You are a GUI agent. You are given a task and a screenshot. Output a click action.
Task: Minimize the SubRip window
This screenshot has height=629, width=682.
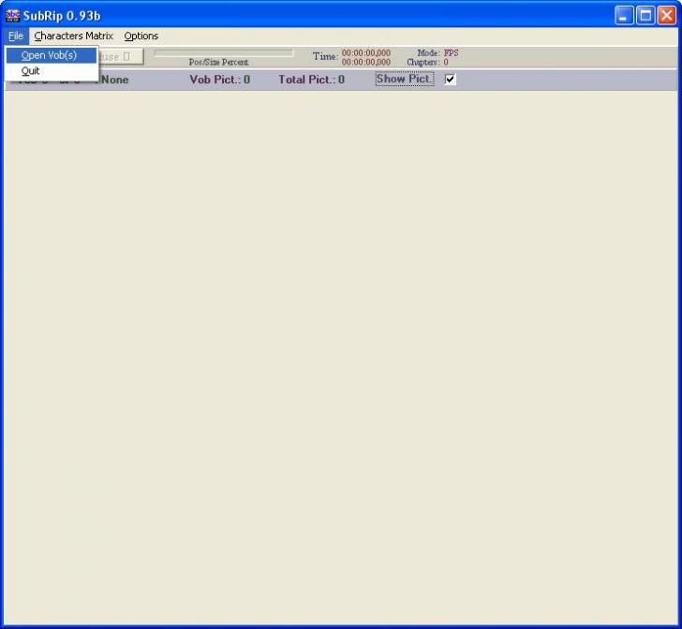tap(625, 15)
